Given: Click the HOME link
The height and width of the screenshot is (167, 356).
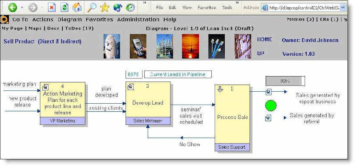Looking at the screenshot, I should click(x=264, y=40).
